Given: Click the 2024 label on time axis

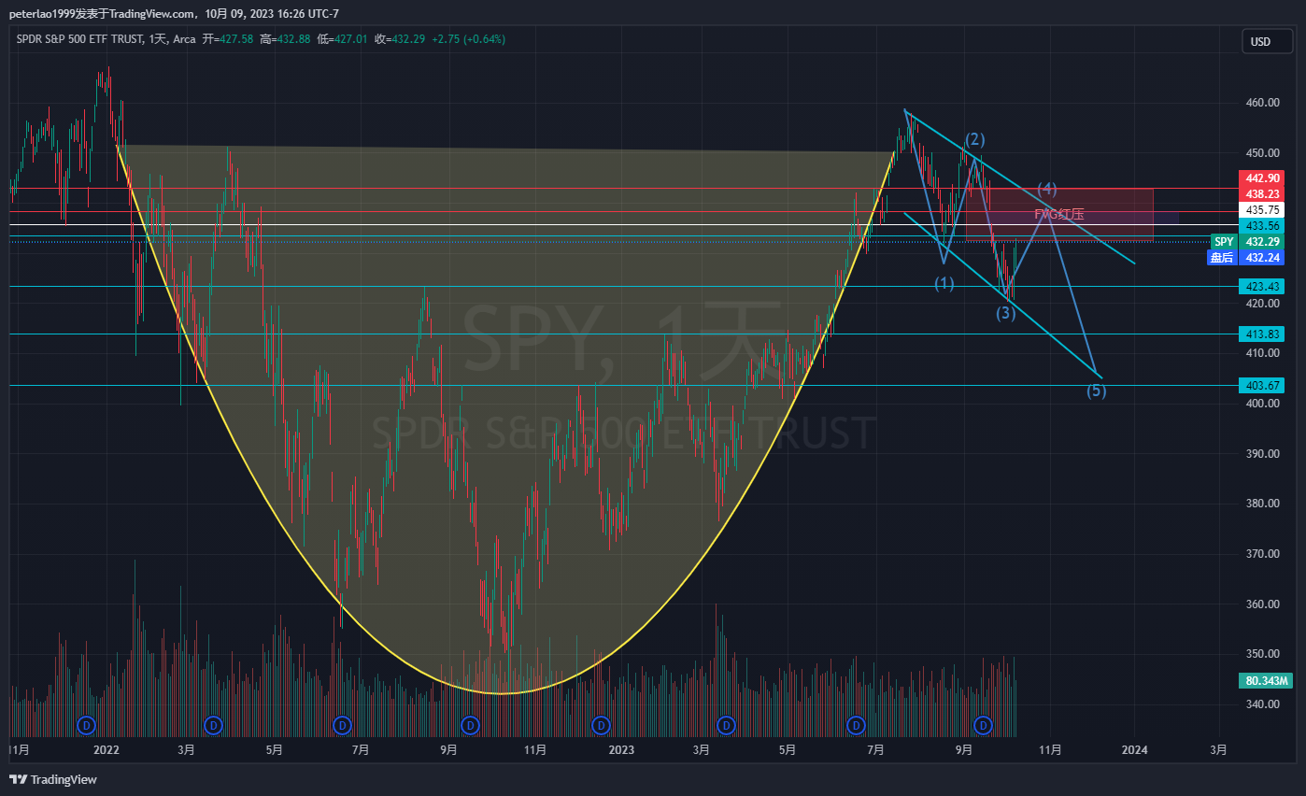Looking at the screenshot, I should 1134,749.
